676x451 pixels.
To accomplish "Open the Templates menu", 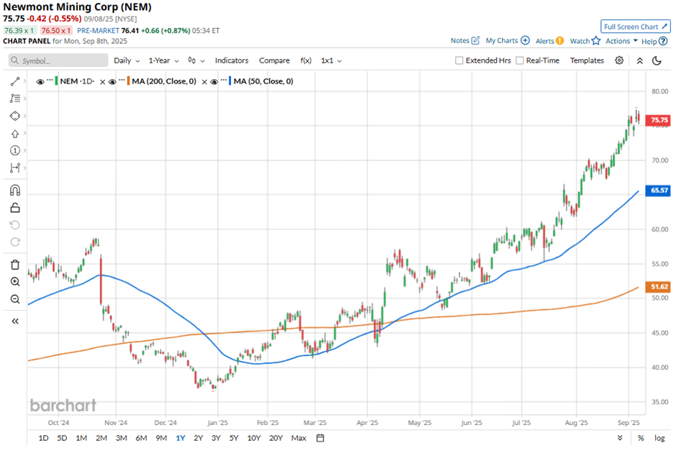I will click(587, 60).
